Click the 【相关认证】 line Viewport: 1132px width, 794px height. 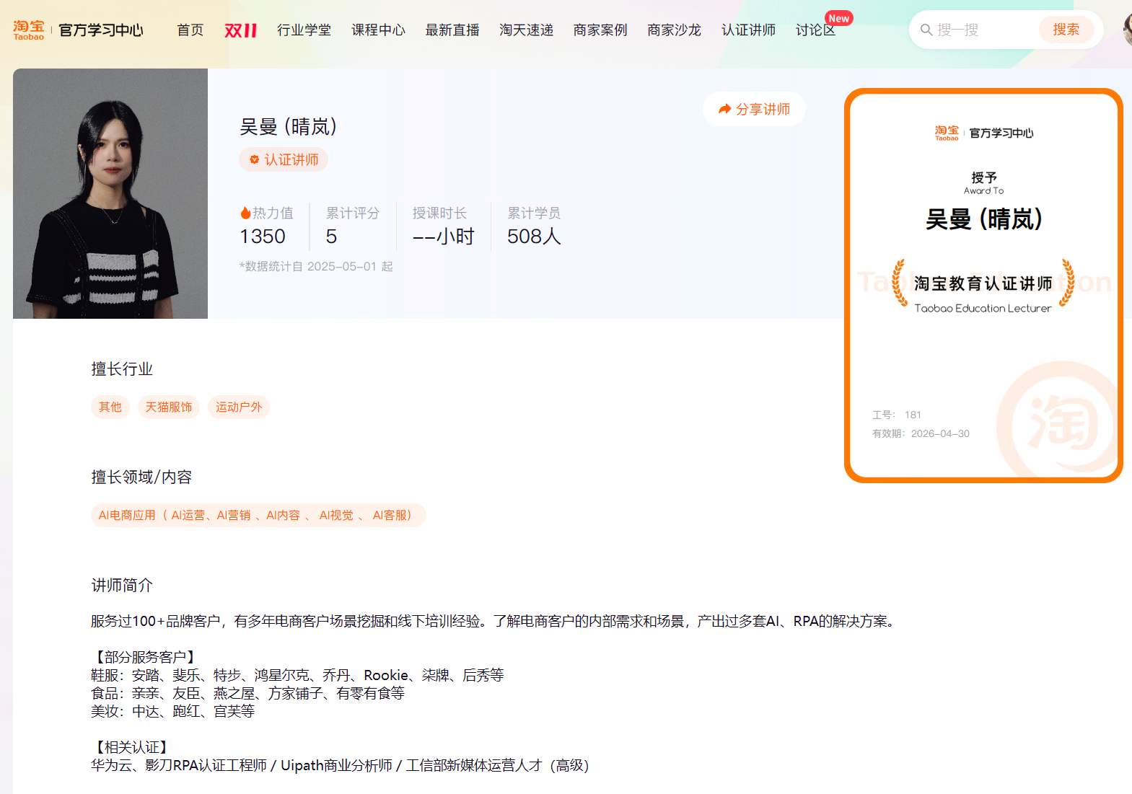132,747
